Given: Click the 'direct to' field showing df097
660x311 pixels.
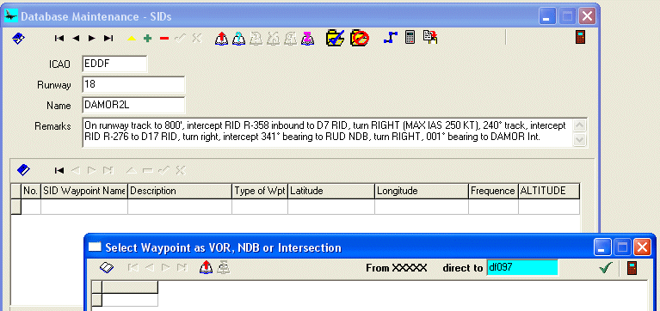Looking at the screenshot, I should click(x=522, y=267).
